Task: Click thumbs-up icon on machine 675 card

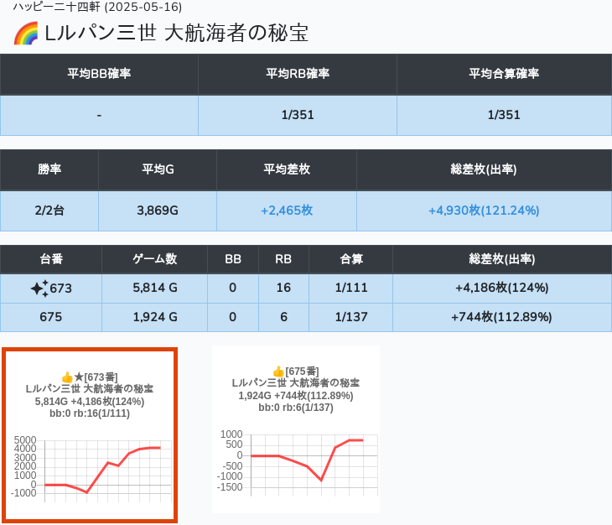Action: coord(278,372)
